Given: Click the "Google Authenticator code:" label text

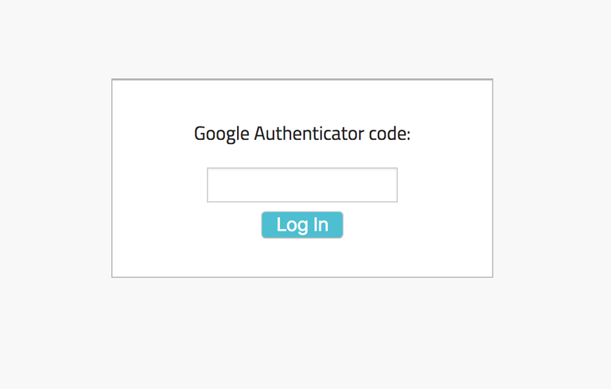Looking at the screenshot, I should (302, 134).
